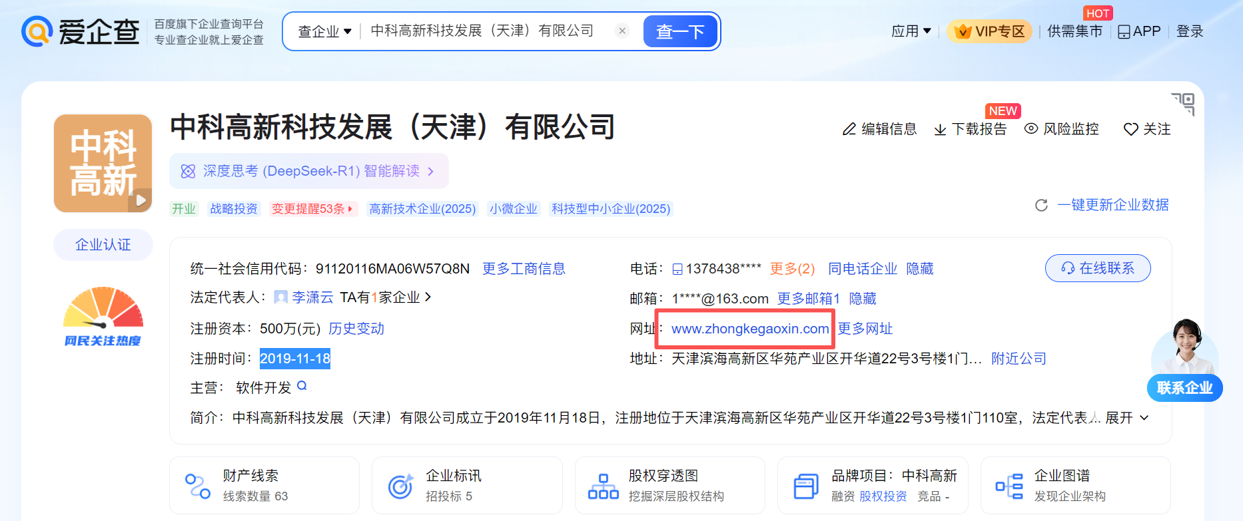Open the 查企业 search type dropdown
1243x521 pixels.
pos(324,31)
